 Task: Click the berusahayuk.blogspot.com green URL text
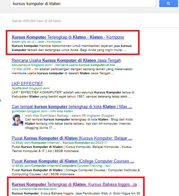tap(65, 65)
